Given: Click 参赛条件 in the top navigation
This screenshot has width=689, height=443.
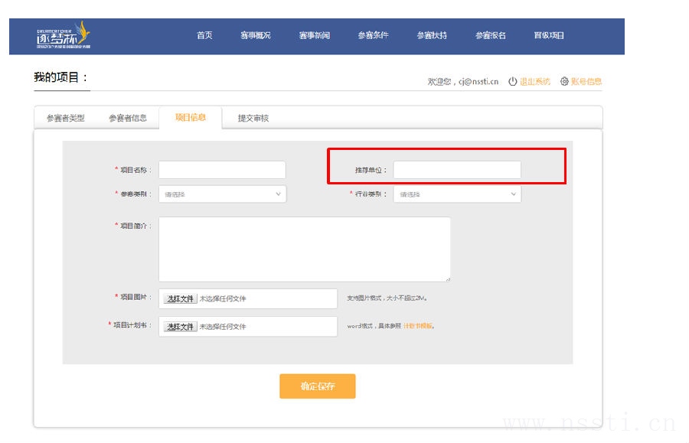Looking at the screenshot, I should 373,35.
